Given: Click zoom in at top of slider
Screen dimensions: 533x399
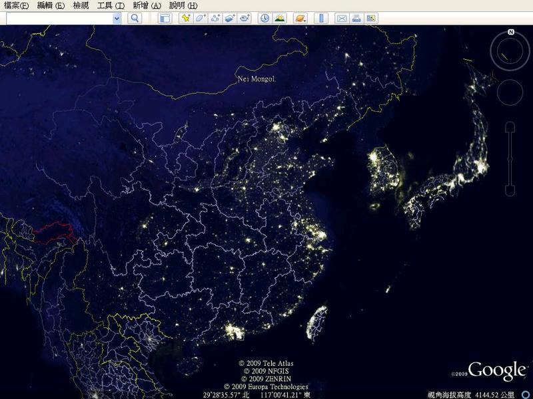Looking at the screenshot, I should click(510, 127).
